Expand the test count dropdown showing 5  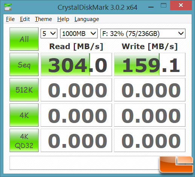49,34
